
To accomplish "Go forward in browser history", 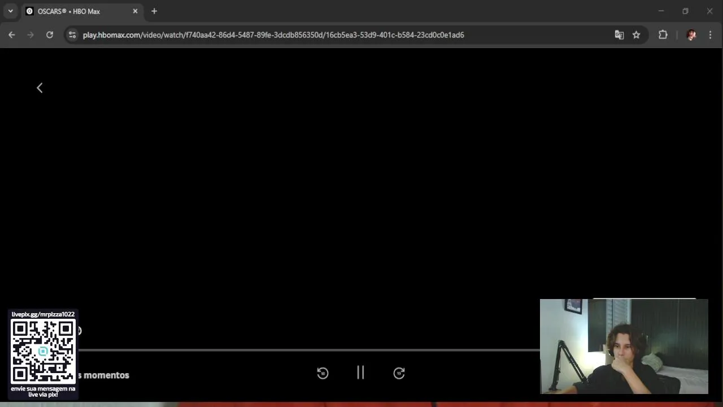I will click(x=31, y=35).
